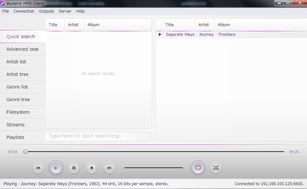Click the search text input field
Image resolution: width=307 pixels, height=189 pixels.
pyautogui.click(x=99, y=137)
